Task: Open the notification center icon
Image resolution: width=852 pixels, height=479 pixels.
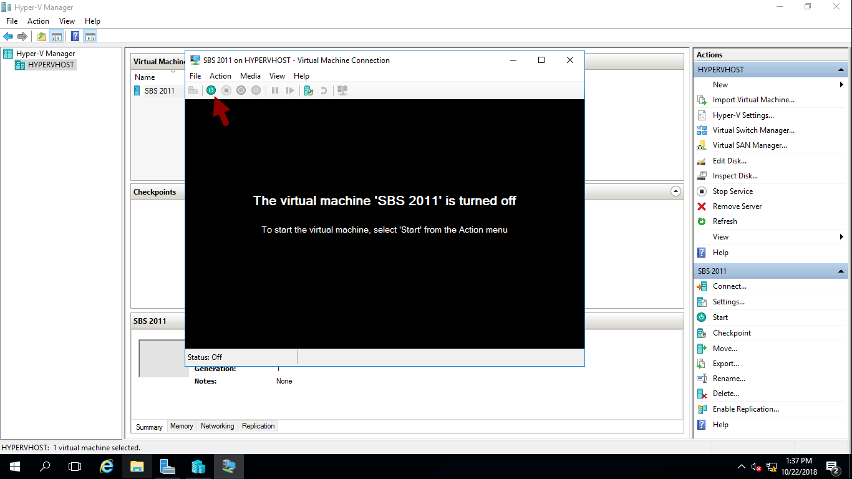Action: click(832, 467)
